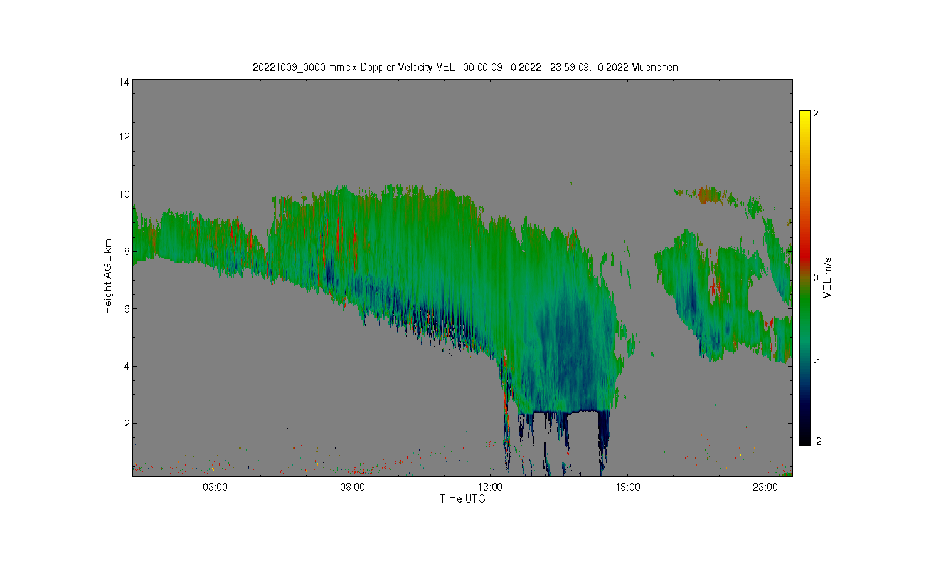Click the 'Height AGL km' axis label
Image resolution: width=941 pixels, height=564 pixels.
[108, 276]
